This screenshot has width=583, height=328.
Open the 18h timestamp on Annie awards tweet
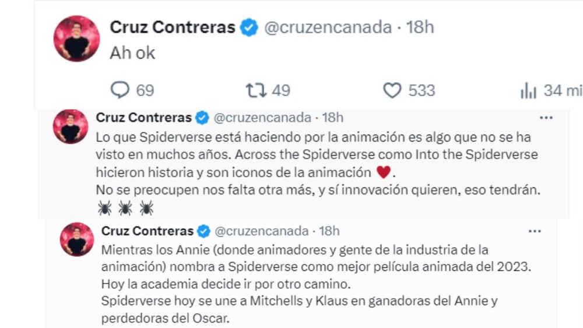(329, 231)
